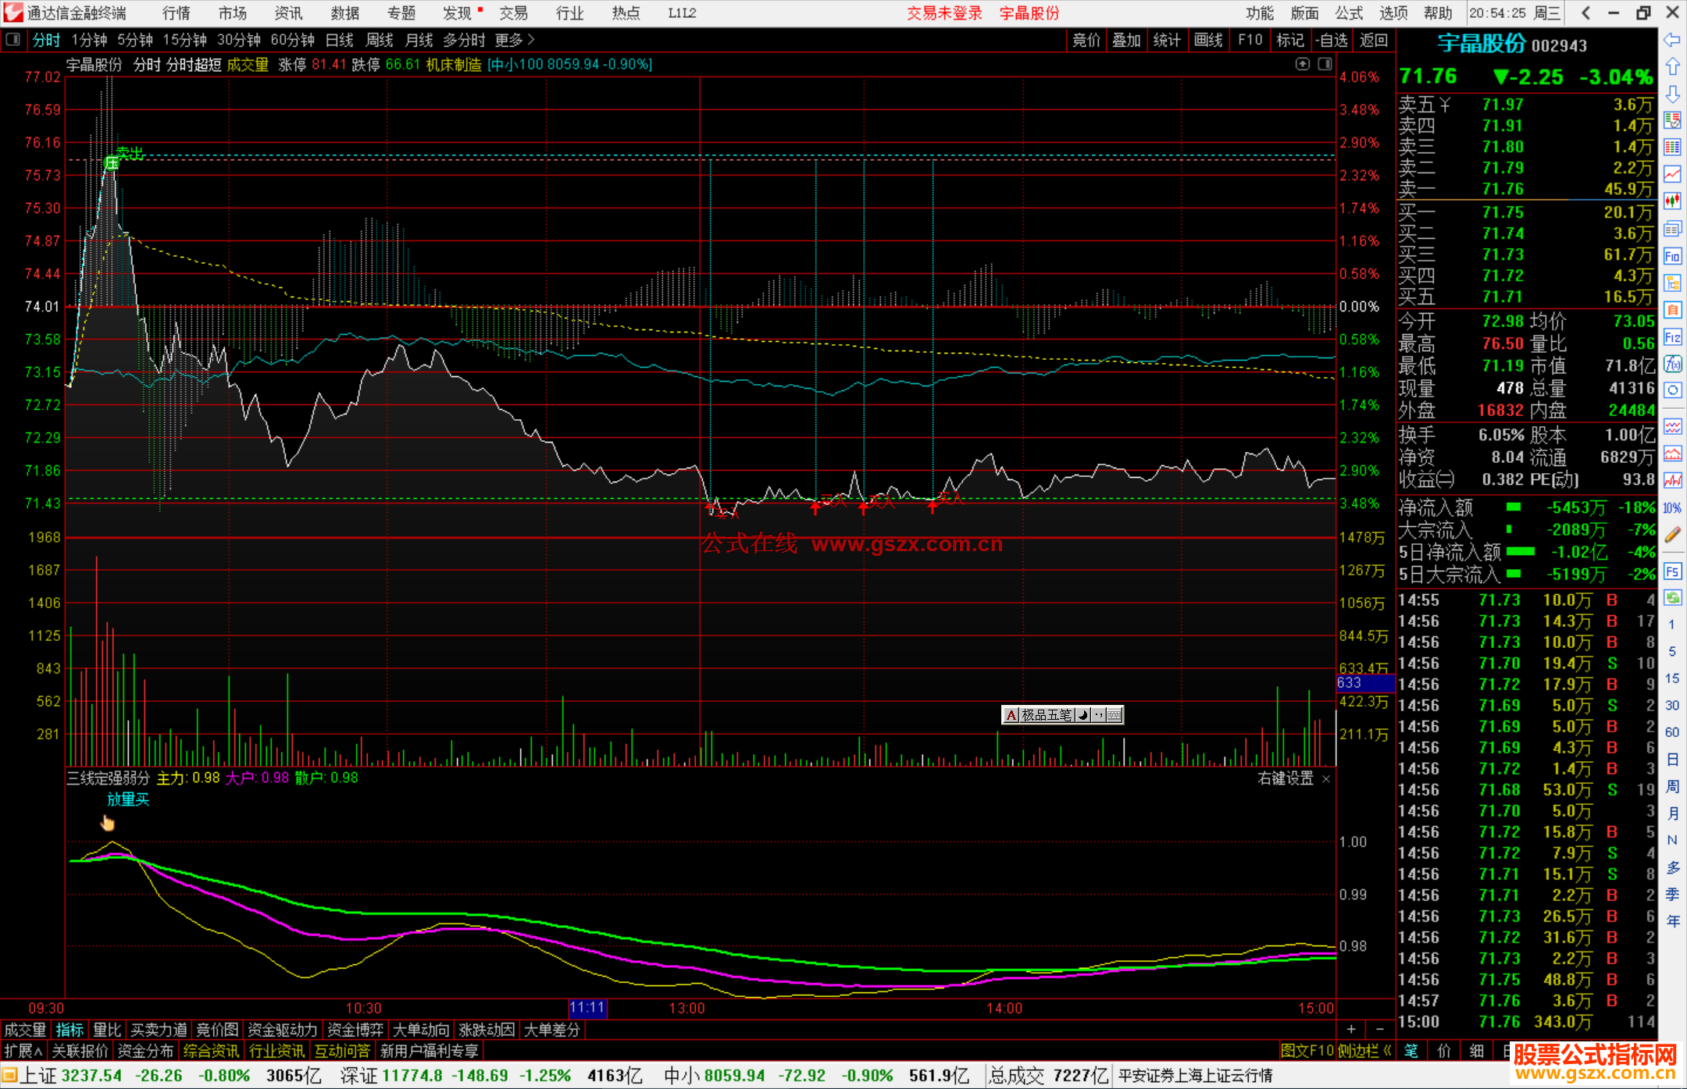Close the 三线定强弱分 indicator panel
Image resolution: width=1687 pixels, height=1089 pixels.
pos(1325,779)
